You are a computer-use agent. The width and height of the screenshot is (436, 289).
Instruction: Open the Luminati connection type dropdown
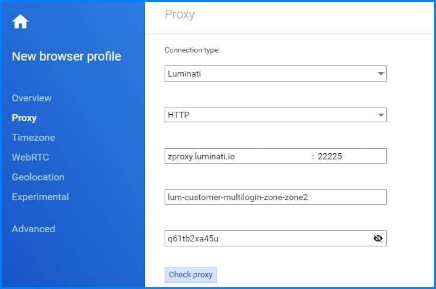coord(275,73)
